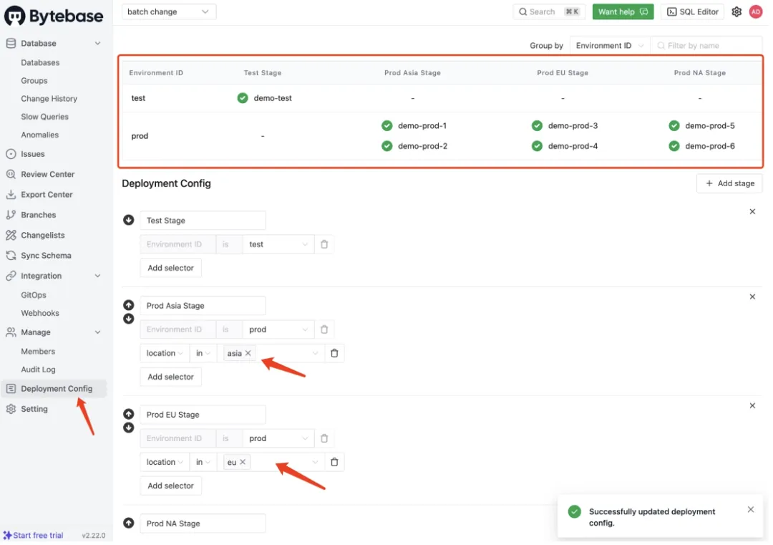The width and height of the screenshot is (773, 545).
Task: Collapse the Database sidebar section
Action: pos(97,44)
